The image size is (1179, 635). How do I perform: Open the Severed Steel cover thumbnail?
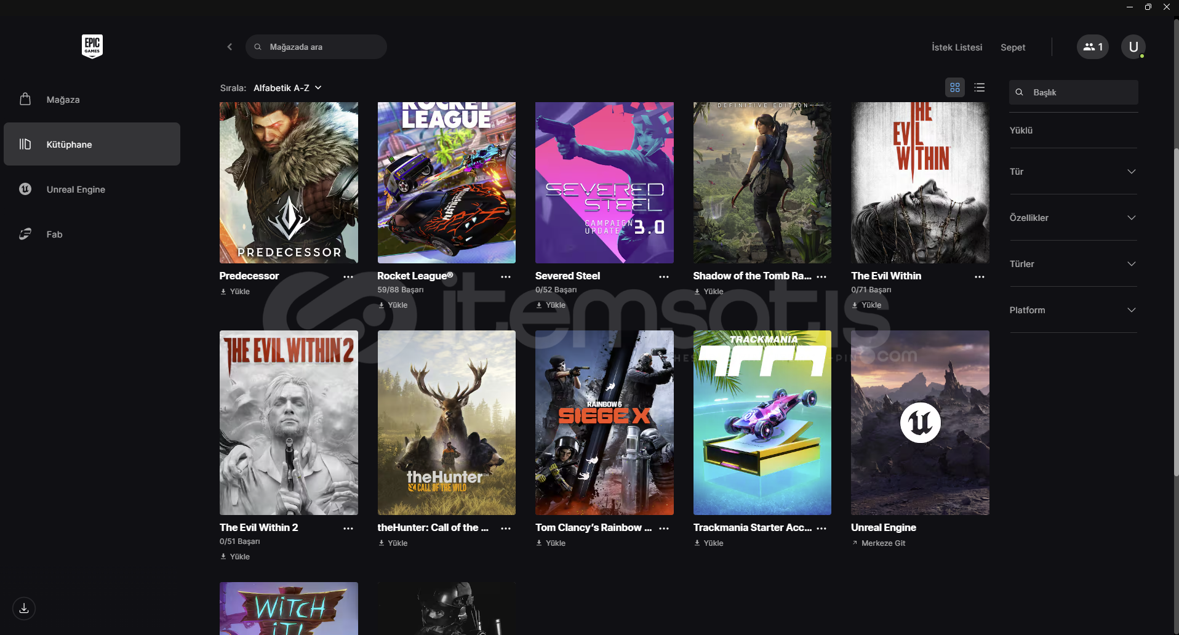tap(604, 183)
